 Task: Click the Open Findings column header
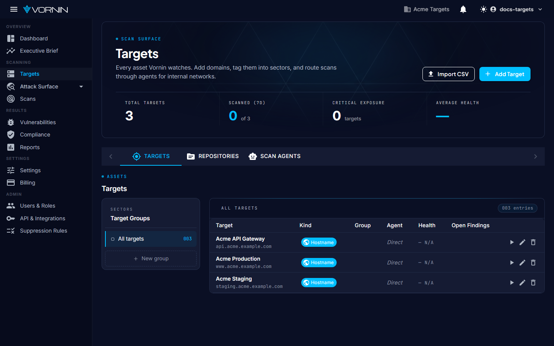coord(471,225)
